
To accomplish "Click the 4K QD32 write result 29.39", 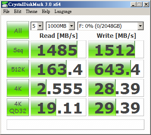I will click(x=116, y=107).
